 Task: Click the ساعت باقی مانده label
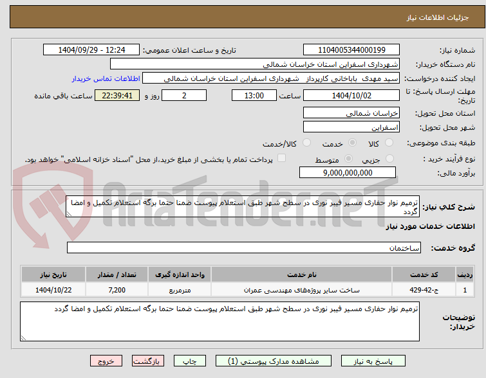(x=63, y=96)
